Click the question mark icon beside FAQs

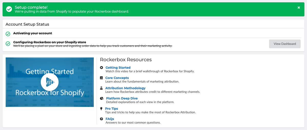tap(101, 119)
